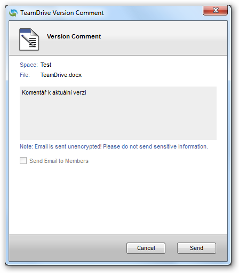Click inside the version comment text box
The image size is (239, 273).
pyautogui.click(x=118, y=113)
